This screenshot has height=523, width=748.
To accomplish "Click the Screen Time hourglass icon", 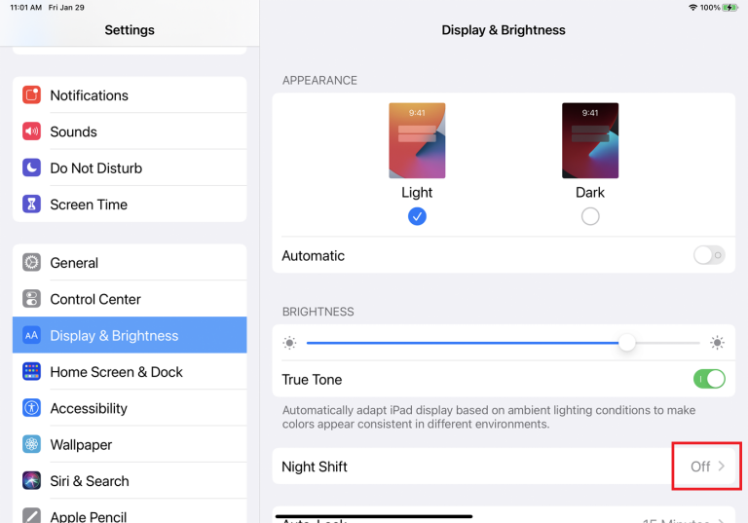I will tap(31, 205).
